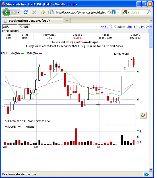Close the Firefox window
Screen dimensions: 157x178
pyautogui.click(x=150, y=4)
